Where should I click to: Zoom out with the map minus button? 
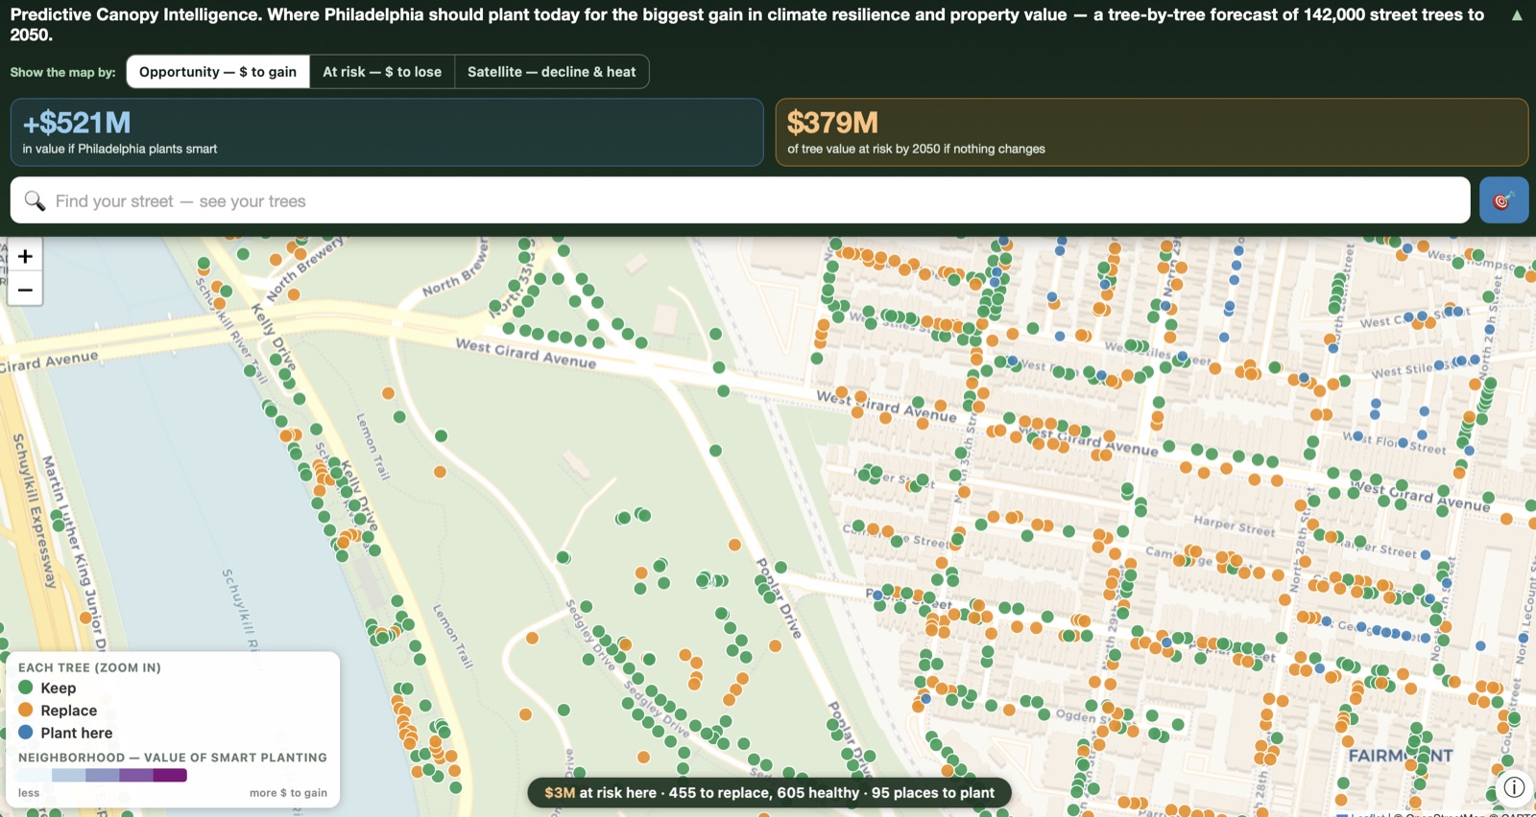[x=25, y=290]
